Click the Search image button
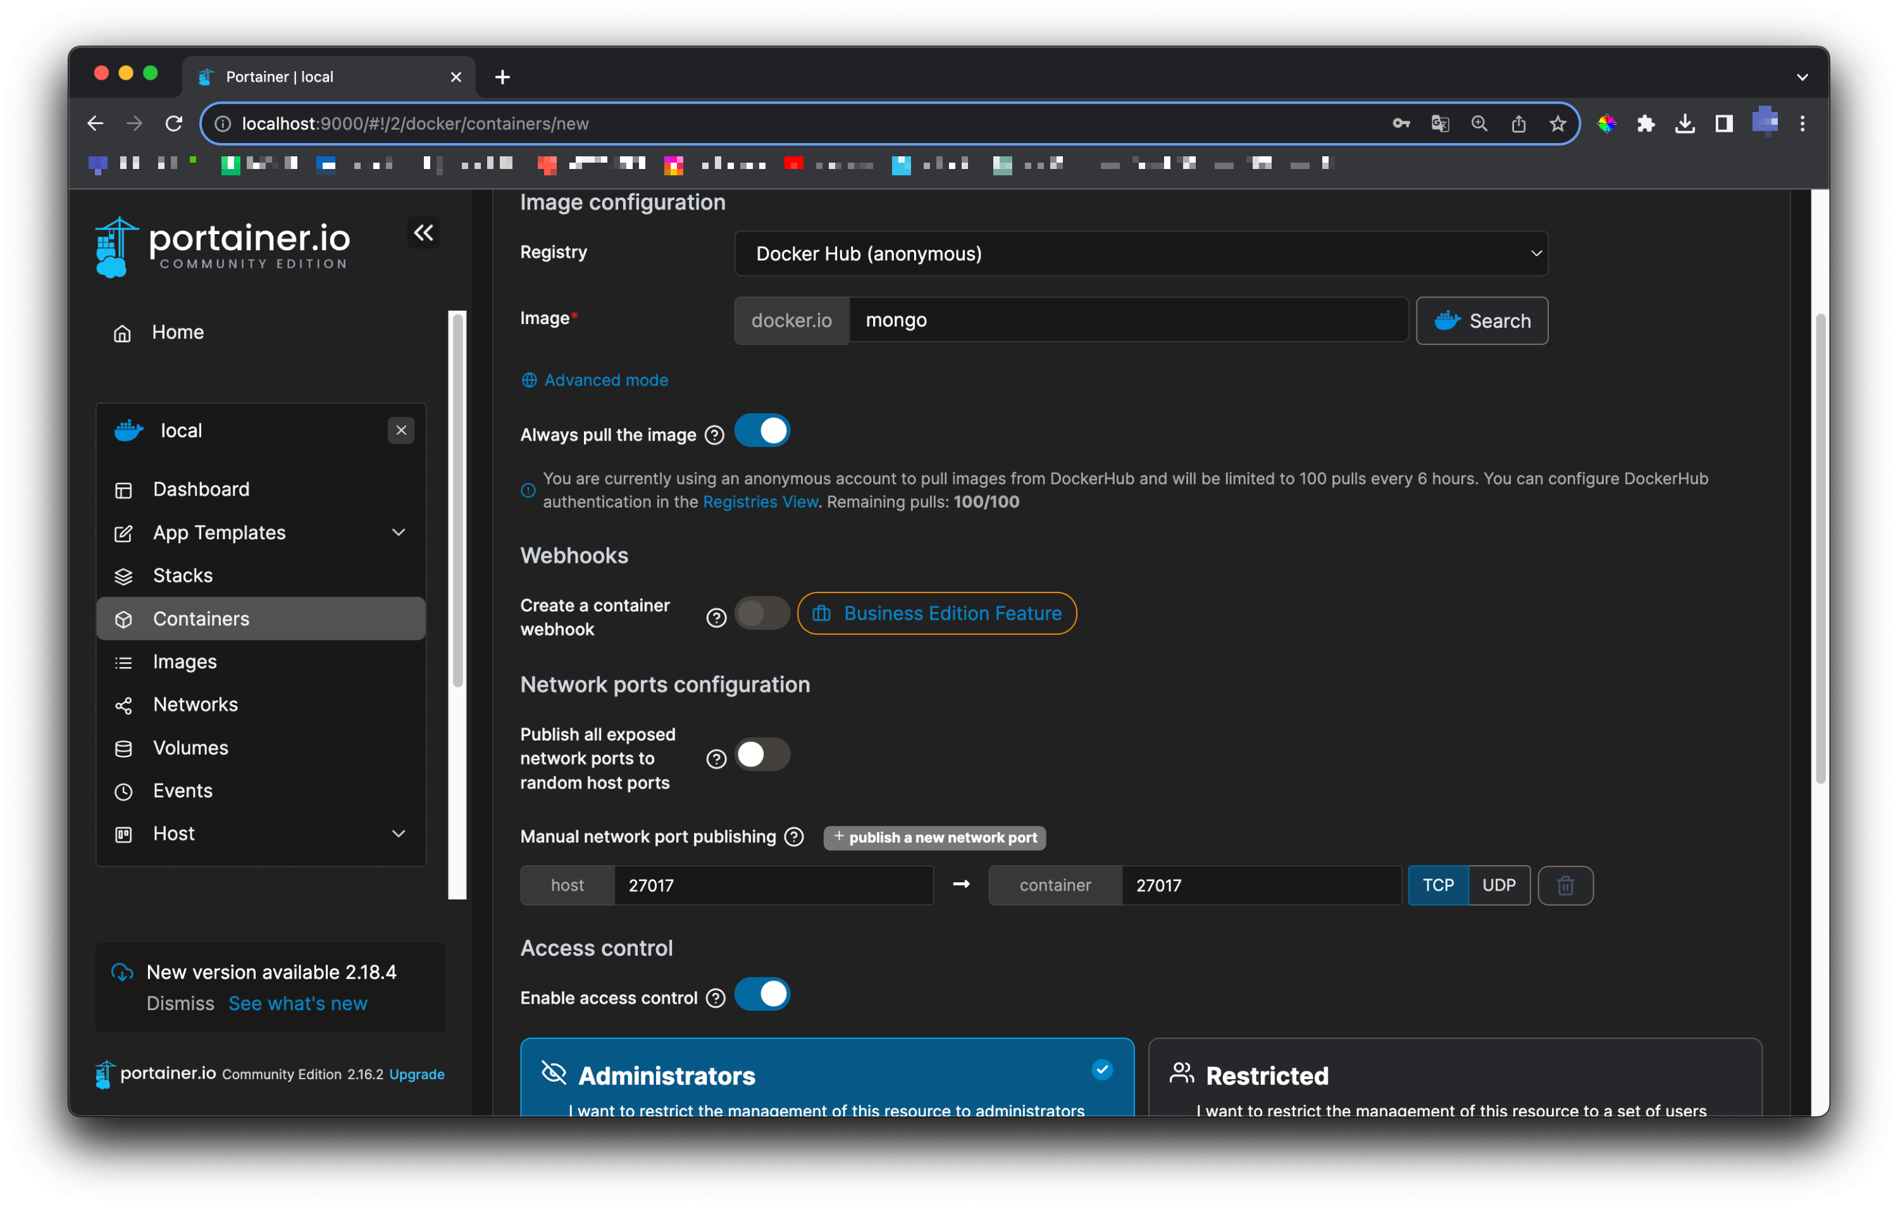This screenshot has height=1207, width=1898. pos(1481,321)
